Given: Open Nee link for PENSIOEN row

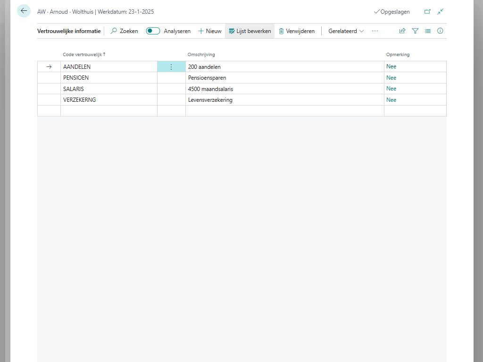Looking at the screenshot, I should [391, 78].
